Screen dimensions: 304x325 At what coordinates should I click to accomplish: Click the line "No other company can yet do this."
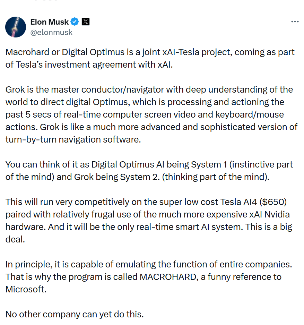coord(75,314)
